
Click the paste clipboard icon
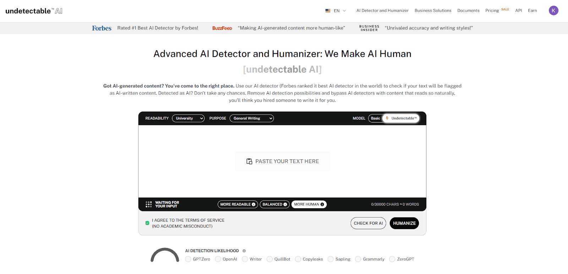pos(249,161)
